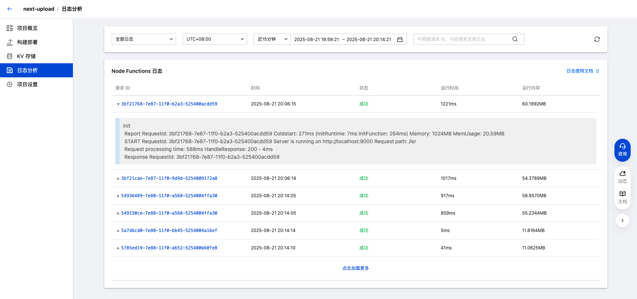Expand the 5a7dbcd0 request log row

coord(118,231)
